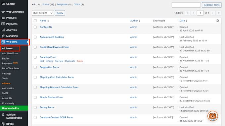Image resolution: width=225 pixels, height=126 pixels.
Task: Click the Sublium Subscriptions icon
Action: (x=3, y=115)
